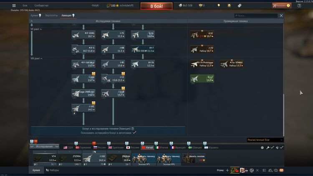The image size is (313, 176).
Task: Click the wrench auto-repair icon
Action: (x=268, y=147)
